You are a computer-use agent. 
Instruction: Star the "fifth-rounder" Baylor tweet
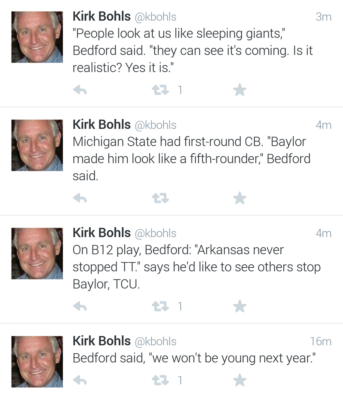[240, 198]
